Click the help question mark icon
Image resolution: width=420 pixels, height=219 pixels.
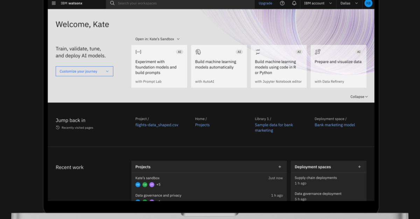(282, 3)
